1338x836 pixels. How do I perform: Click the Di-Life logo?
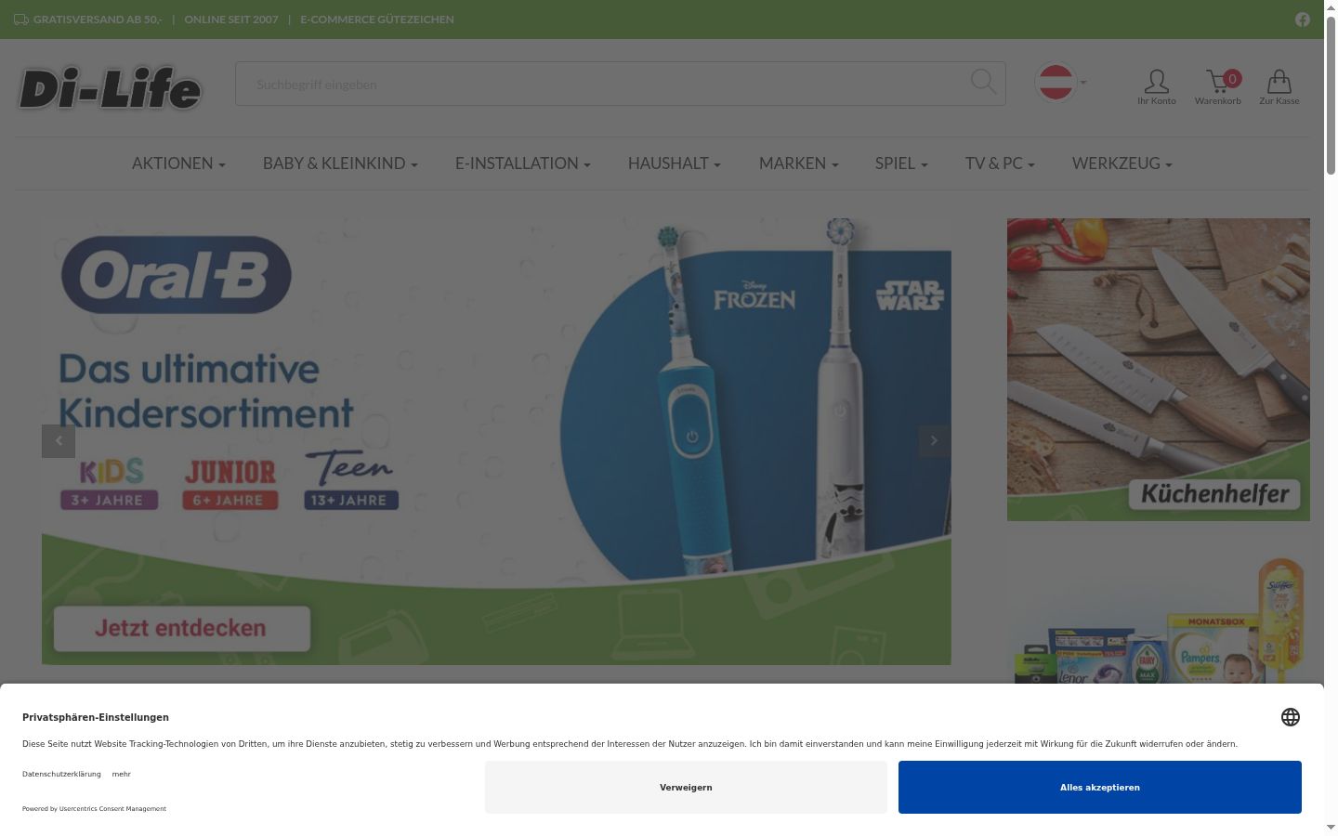110,88
